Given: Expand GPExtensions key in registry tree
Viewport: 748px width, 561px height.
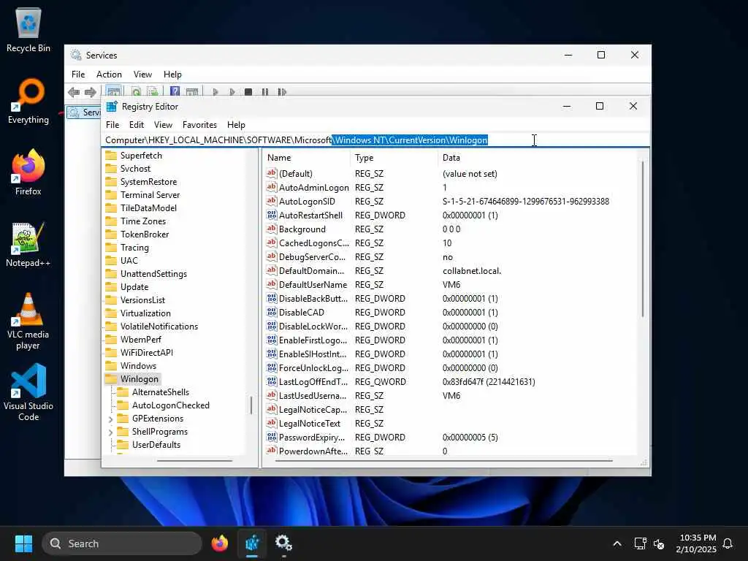Looking at the screenshot, I should click(x=111, y=419).
